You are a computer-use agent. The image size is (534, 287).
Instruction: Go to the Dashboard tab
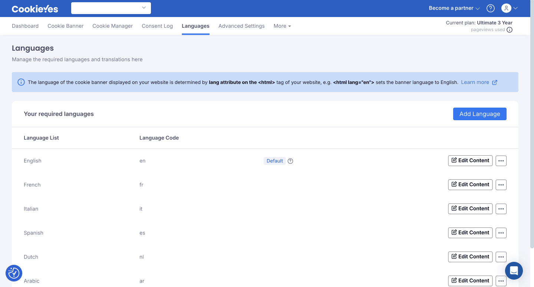pyautogui.click(x=25, y=26)
